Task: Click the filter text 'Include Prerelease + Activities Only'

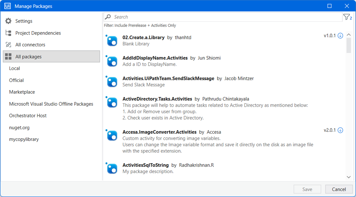Action: tap(145, 26)
